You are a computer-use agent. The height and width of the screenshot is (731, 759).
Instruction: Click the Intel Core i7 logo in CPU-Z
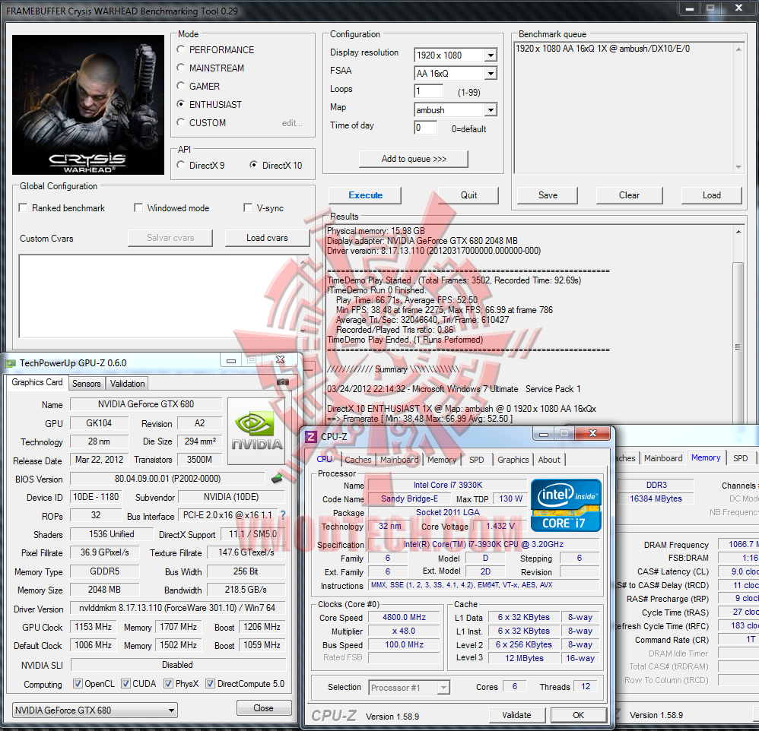(x=566, y=505)
